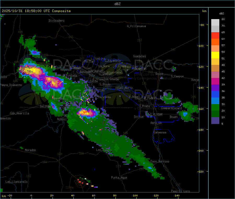Click the timestamp 2025/10/31 18:58:00 UTC Composite

[x=36, y=11]
